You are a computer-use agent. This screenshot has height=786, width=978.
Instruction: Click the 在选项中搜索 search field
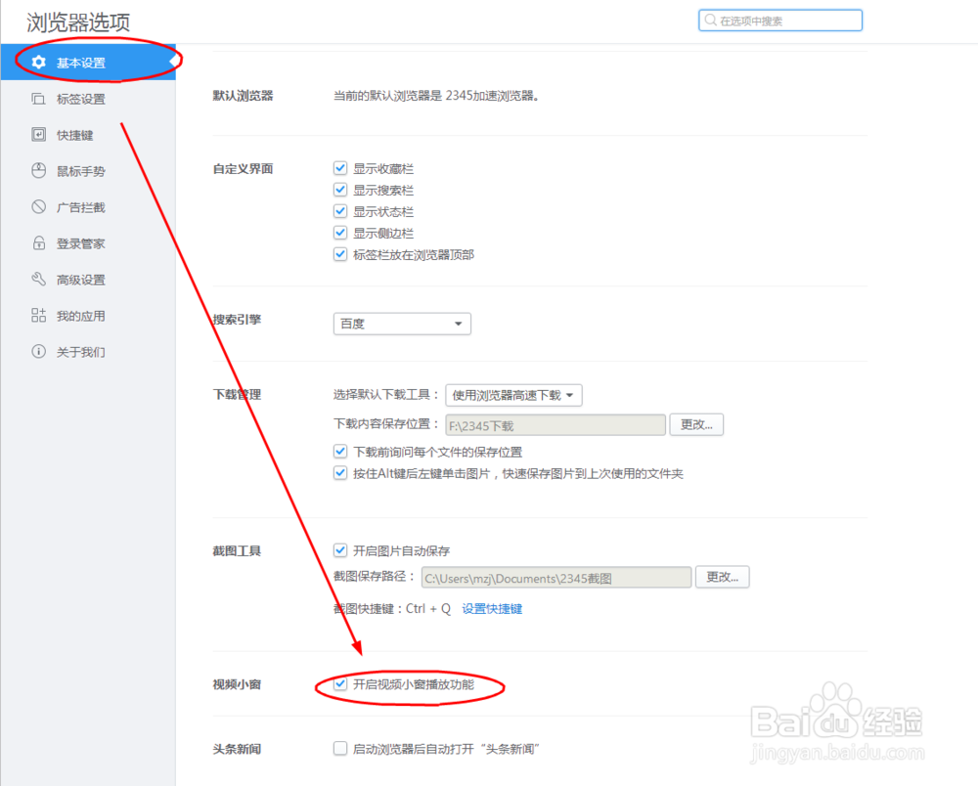[780, 21]
